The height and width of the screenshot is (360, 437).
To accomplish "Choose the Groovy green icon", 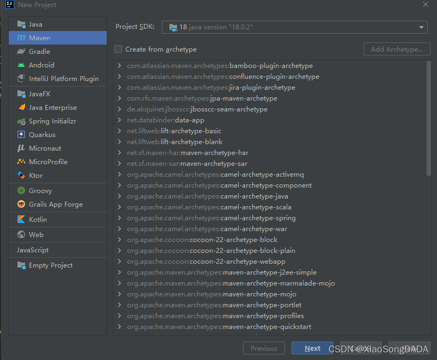I will pyautogui.click(x=21, y=190).
